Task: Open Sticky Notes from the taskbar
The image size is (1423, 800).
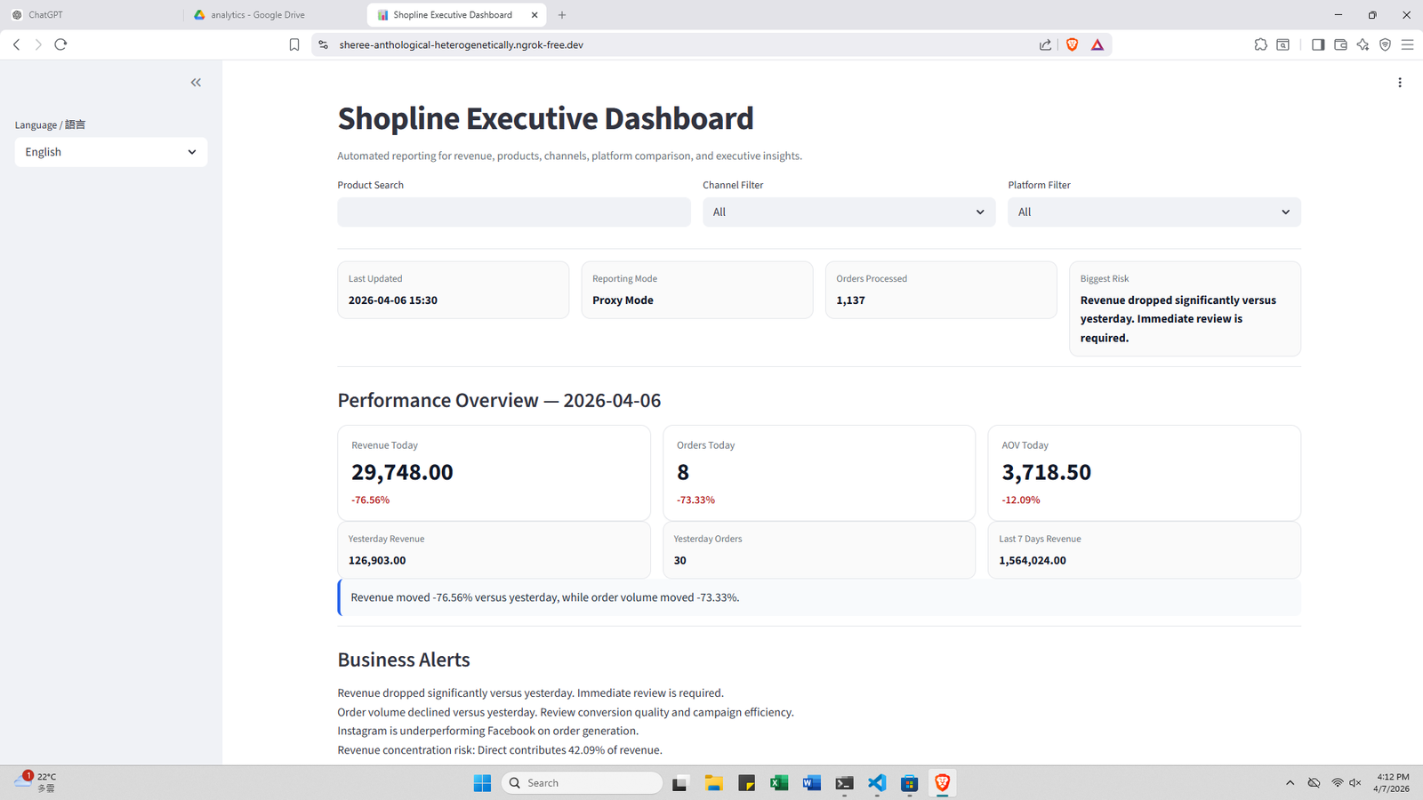Action: coord(746,783)
